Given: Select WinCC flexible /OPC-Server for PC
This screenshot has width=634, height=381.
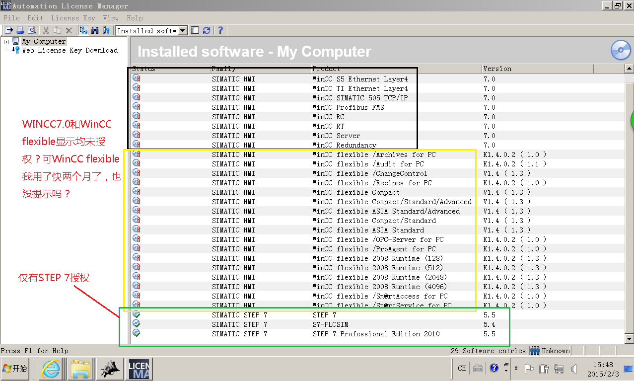Looking at the screenshot, I should (378, 239).
